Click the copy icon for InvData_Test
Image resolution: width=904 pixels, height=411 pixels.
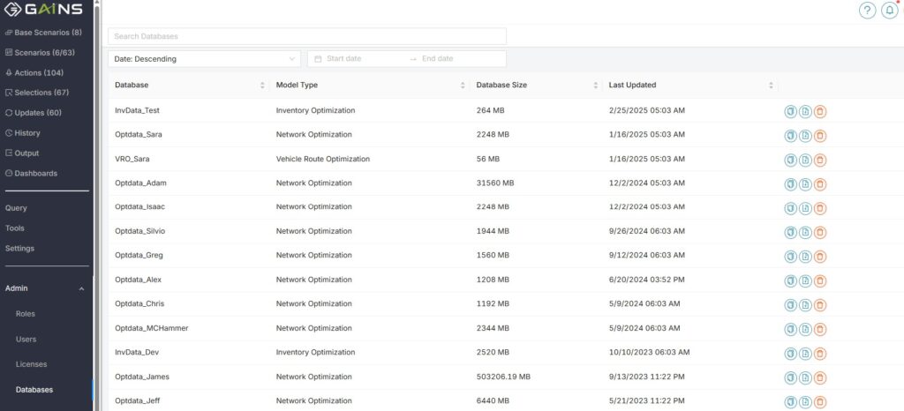click(790, 112)
